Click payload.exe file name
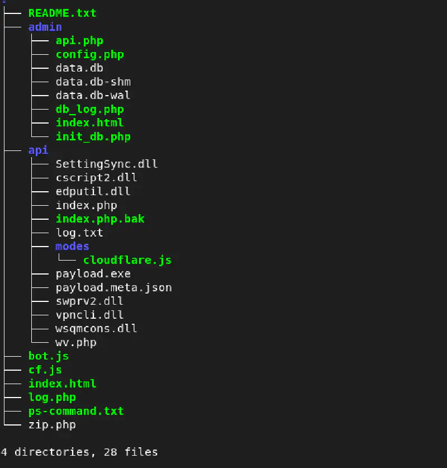 pyautogui.click(x=93, y=274)
